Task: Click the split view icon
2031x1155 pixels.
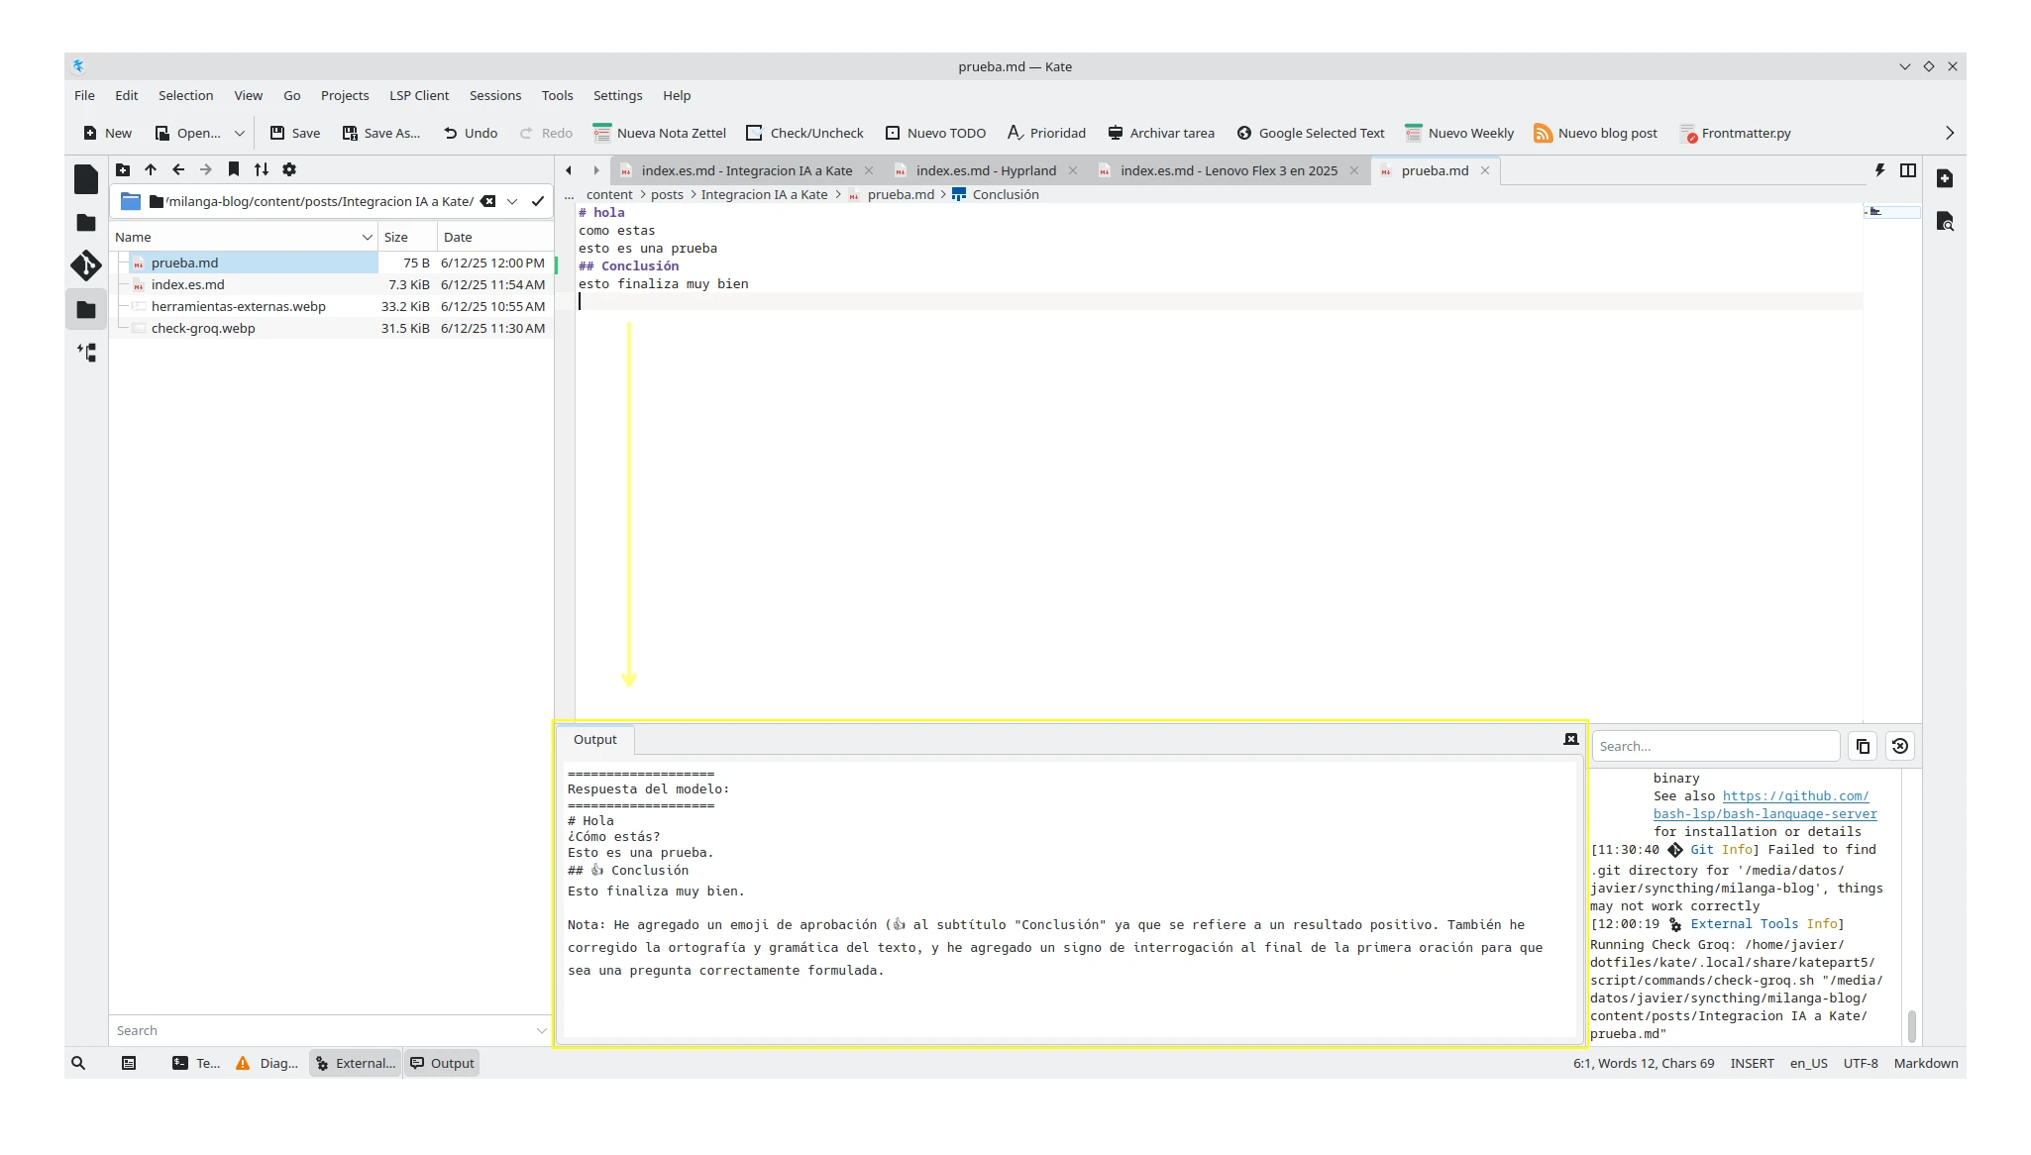Action: click(1907, 170)
